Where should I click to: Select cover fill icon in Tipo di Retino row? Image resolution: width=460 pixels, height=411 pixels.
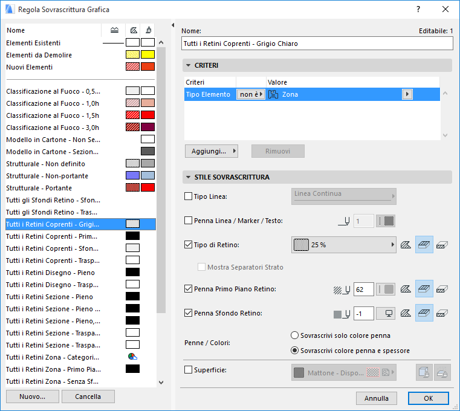click(424, 245)
